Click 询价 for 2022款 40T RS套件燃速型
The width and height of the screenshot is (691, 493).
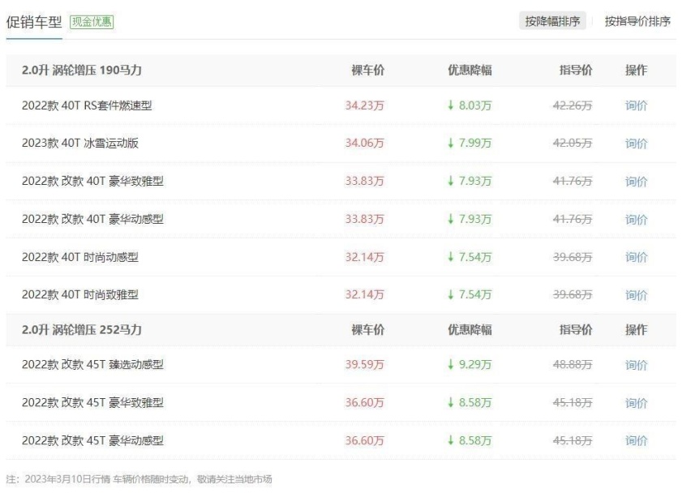636,105
